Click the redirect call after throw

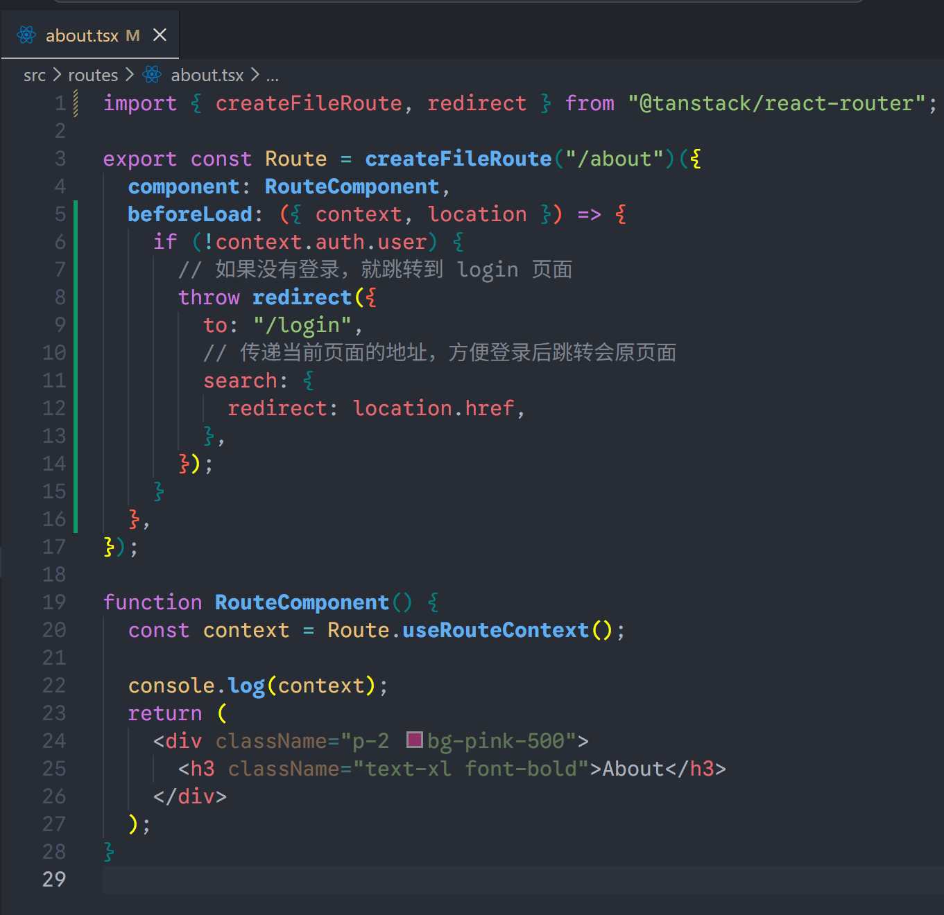[x=302, y=297]
